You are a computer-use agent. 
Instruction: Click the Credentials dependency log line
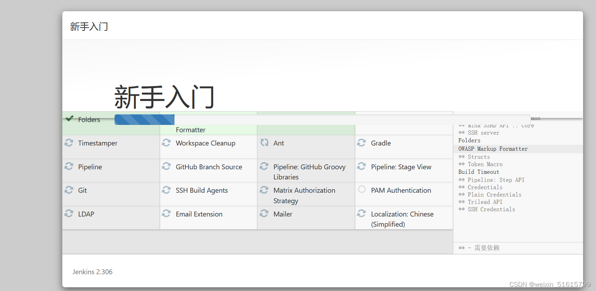pos(480,187)
